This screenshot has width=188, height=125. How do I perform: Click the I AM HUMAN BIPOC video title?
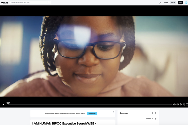[64, 123]
